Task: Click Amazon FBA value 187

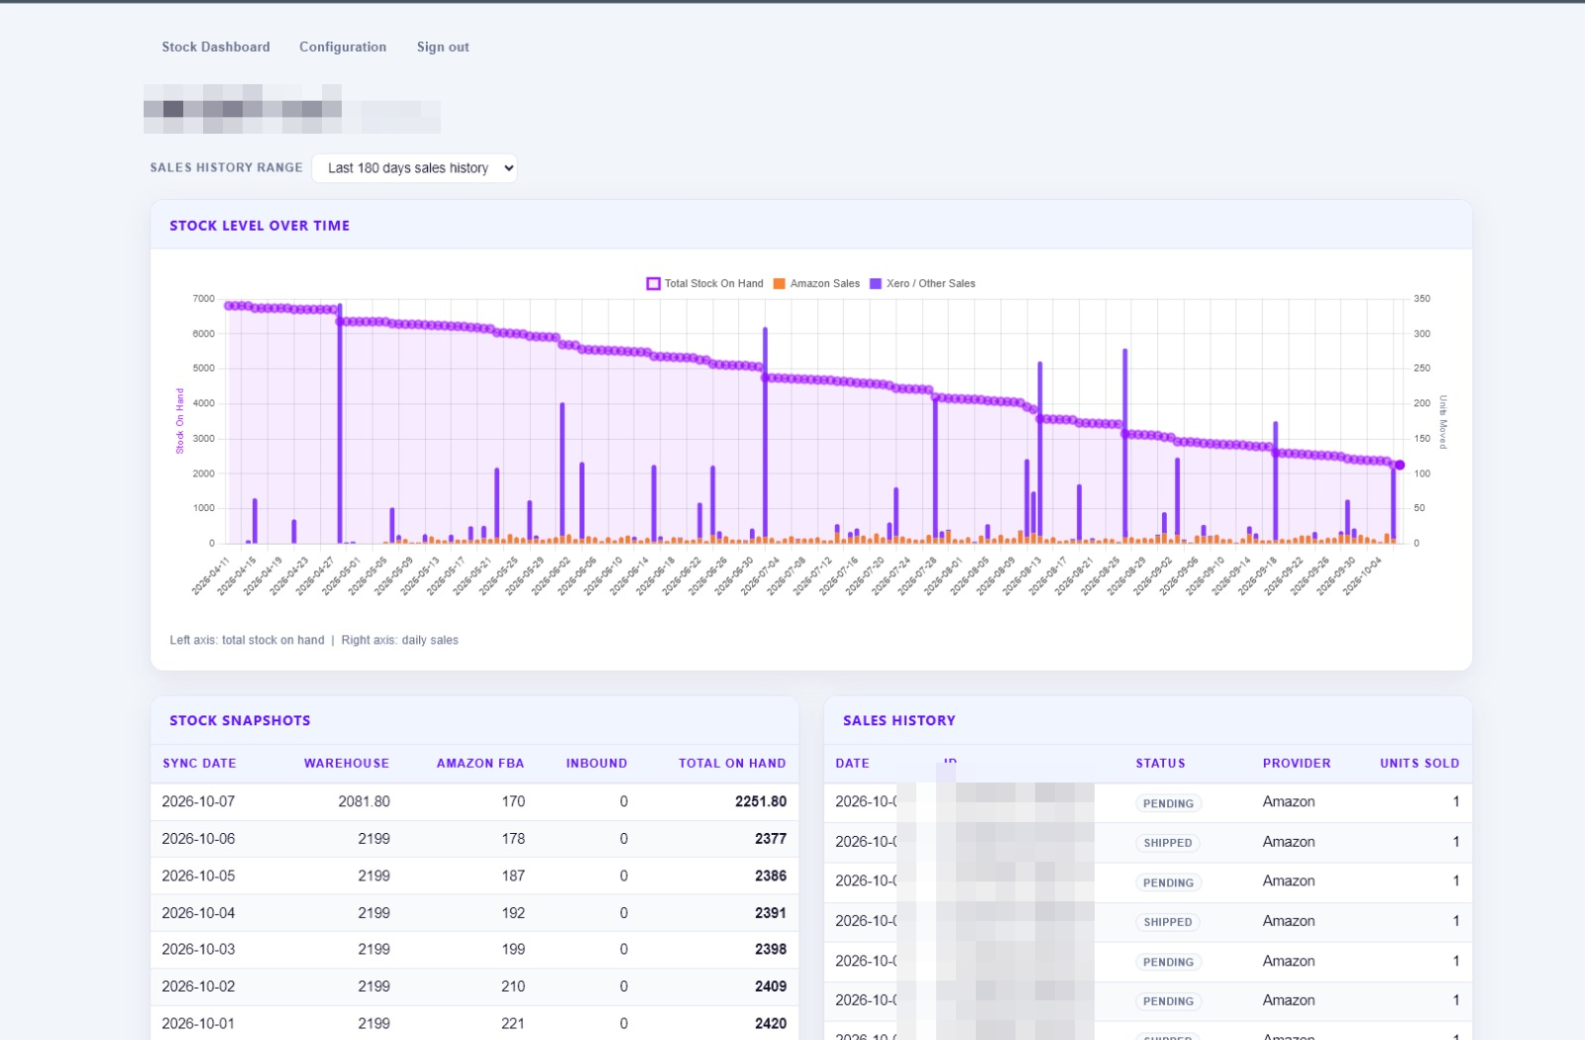Action: coord(513,876)
